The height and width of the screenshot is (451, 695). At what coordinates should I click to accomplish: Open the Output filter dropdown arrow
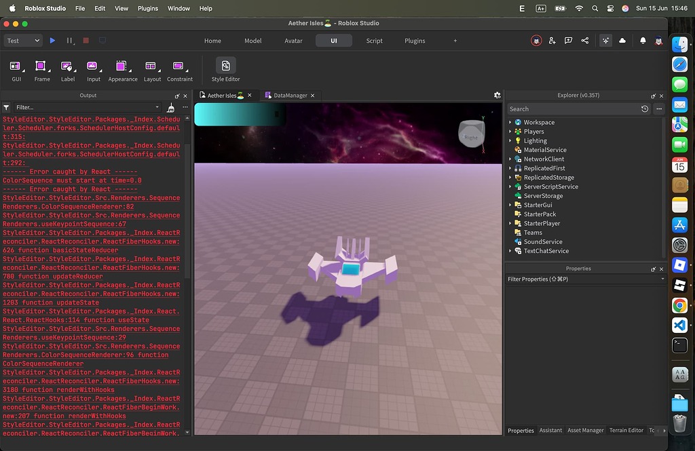click(157, 107)
